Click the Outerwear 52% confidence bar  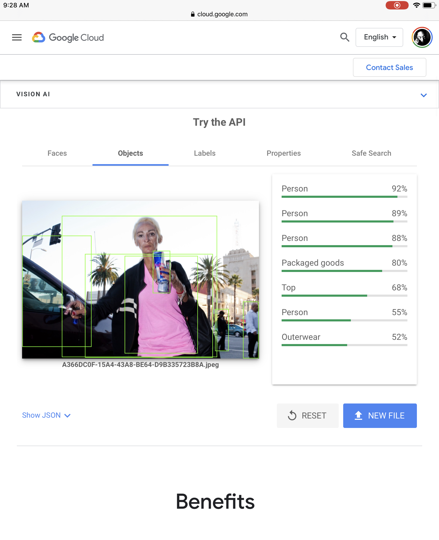tap(344, 345)
